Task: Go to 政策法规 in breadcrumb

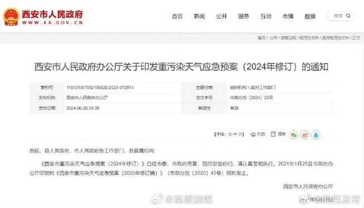Action: tap(288, 38)
